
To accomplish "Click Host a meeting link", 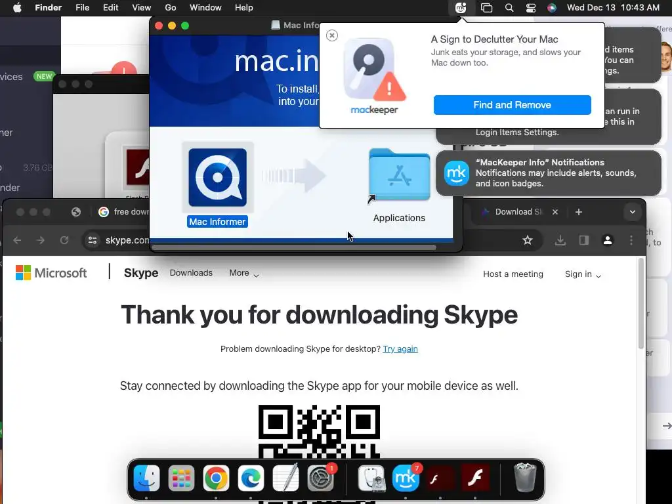I will click(x=513, y=274).
